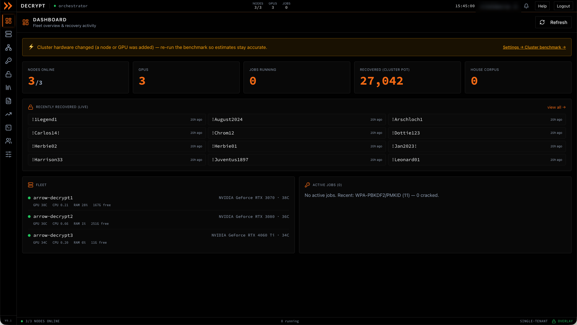
Task: Click the GPUS stat card
Action: [x=186, y=77]
